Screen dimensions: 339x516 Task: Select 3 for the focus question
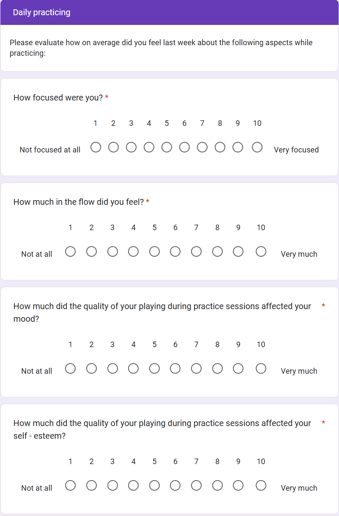pyautogui.click(x=131, y=147)
